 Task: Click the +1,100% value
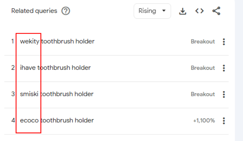coord(204,120)
